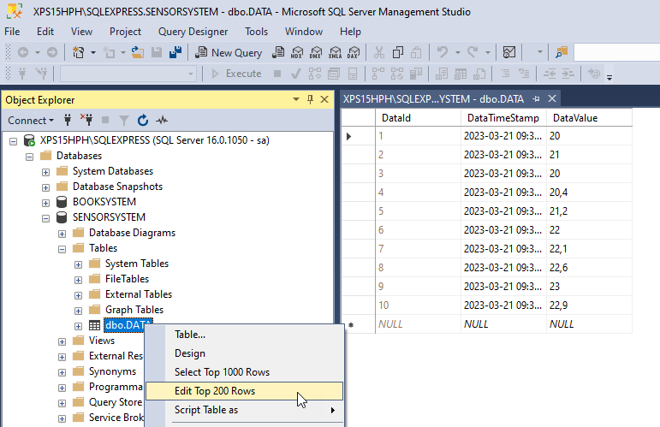Open the View menu

81,32
